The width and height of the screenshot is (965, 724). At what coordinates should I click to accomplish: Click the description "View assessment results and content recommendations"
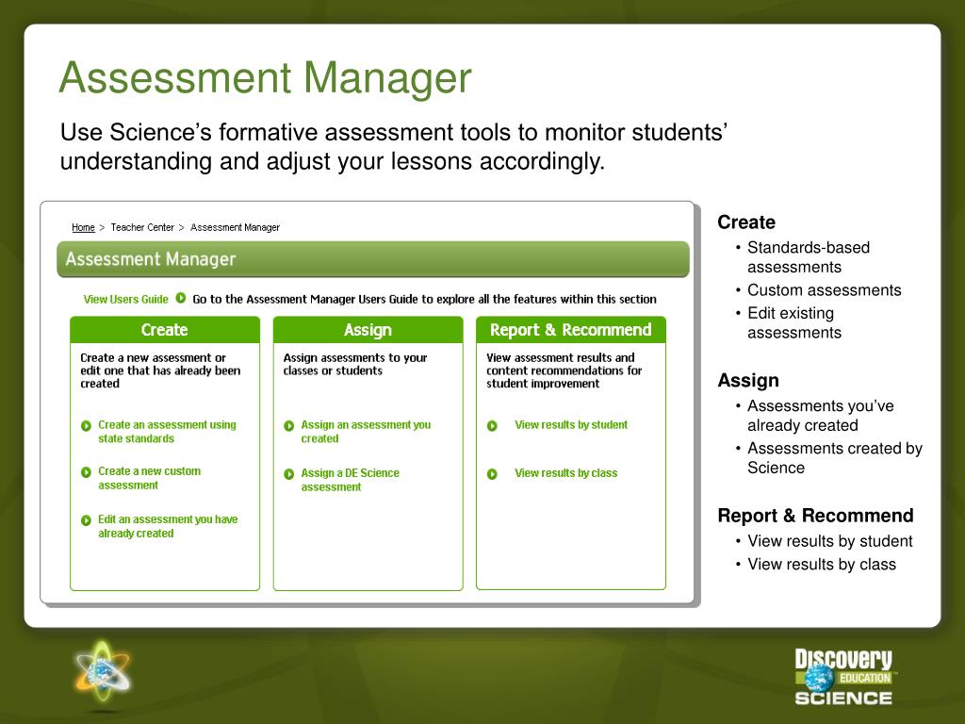pyautogui.click(x=564, y=370)
